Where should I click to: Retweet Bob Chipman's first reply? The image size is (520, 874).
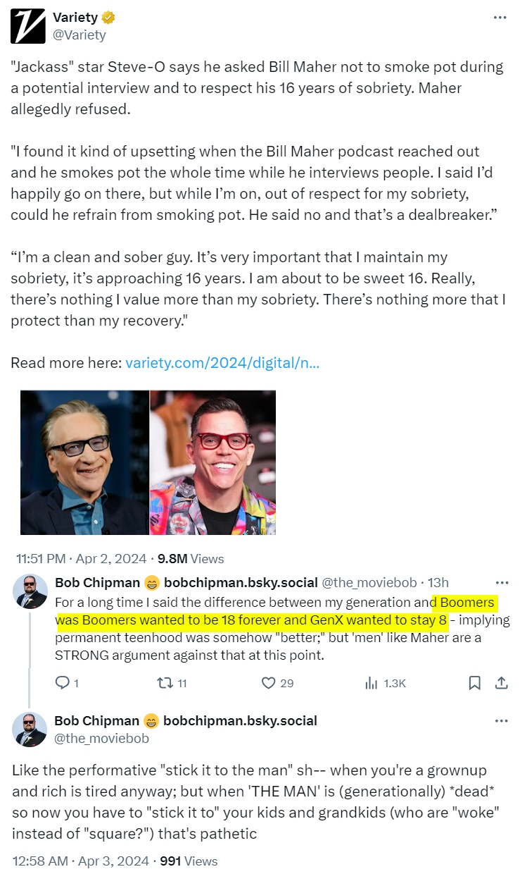tap(164, 682)
